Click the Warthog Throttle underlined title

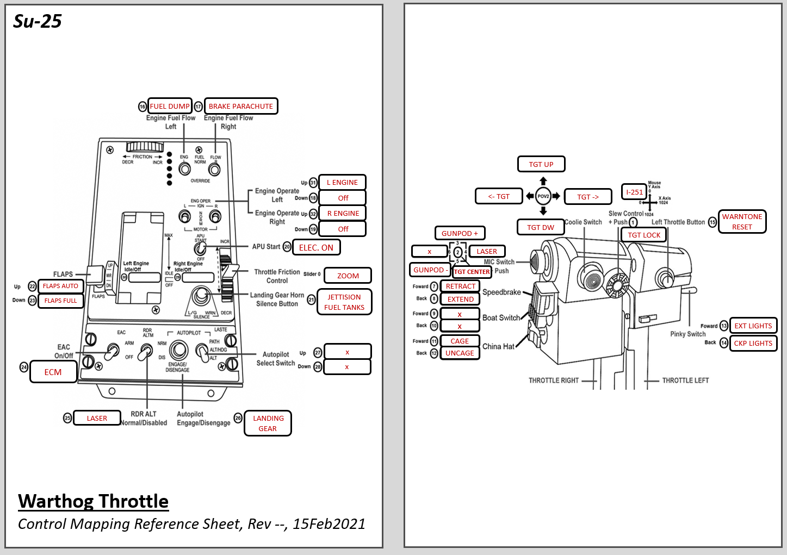(x=93, y=501)
